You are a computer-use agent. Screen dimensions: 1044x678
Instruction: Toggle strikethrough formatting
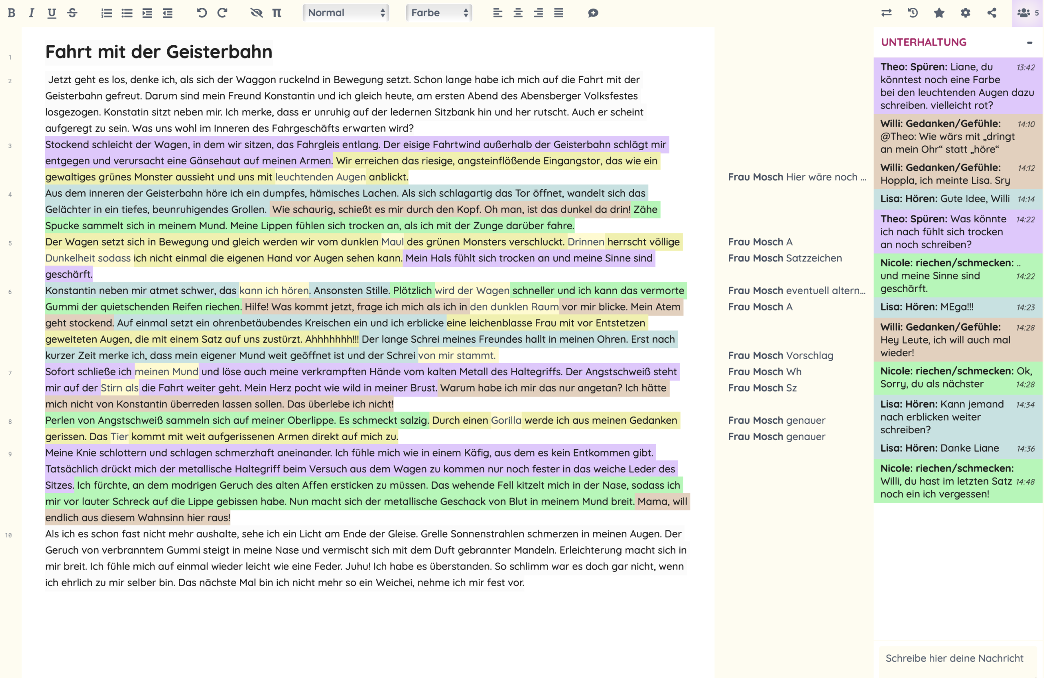pyautogui.click(x=72, y=13)
